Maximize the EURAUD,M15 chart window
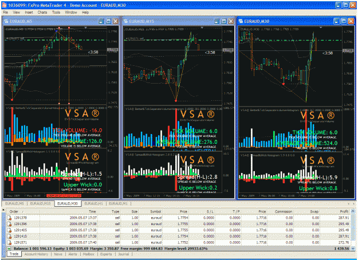Image resolution: width=358 pixels, height=260 pixels. tap(224, 21)
